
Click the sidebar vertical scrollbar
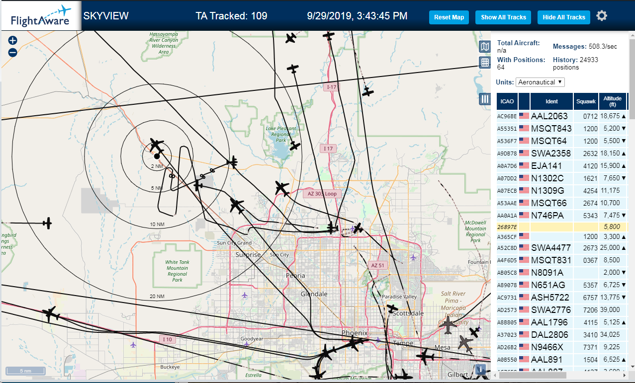632,79
